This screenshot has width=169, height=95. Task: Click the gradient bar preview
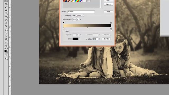[x=87, y=26]
